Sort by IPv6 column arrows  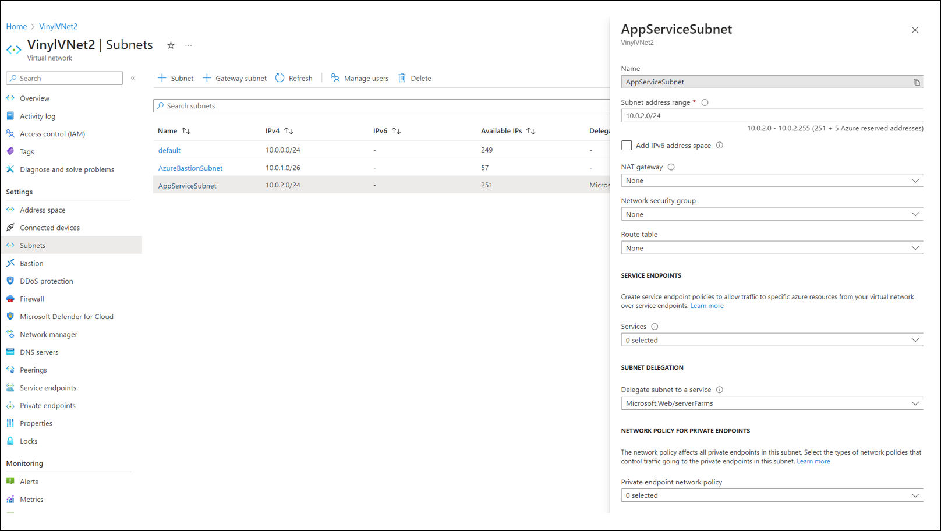pyautogui.click(x=397, y=131)
